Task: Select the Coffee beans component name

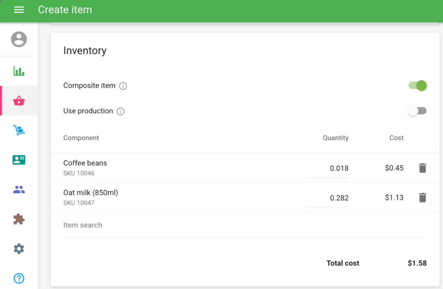Action: click(x=85, y=163)
